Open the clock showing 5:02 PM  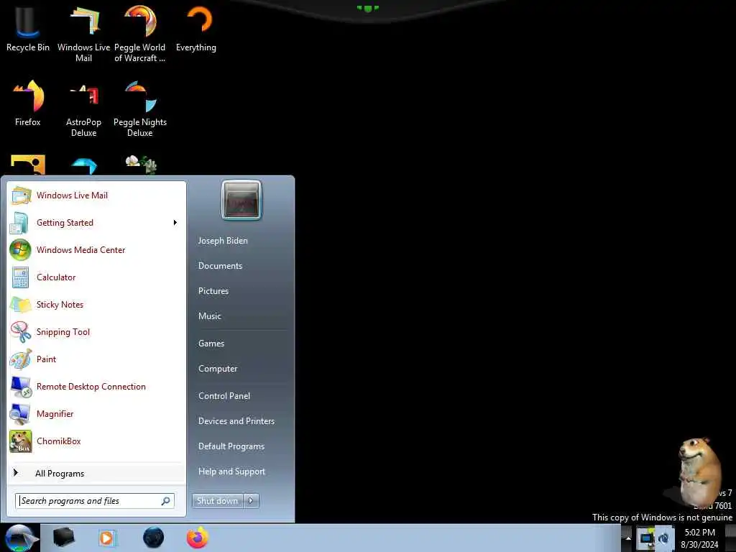tap(699, 538)
